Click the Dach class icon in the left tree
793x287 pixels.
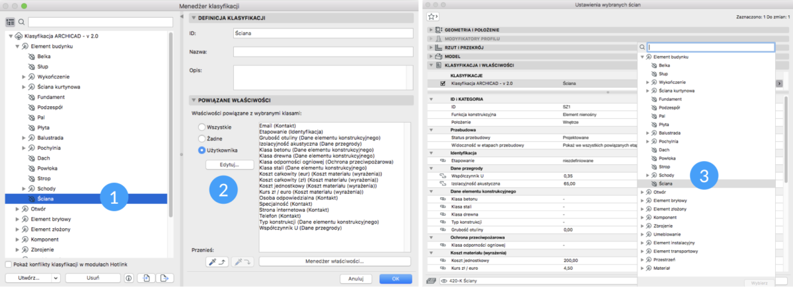tap(32, 158)
